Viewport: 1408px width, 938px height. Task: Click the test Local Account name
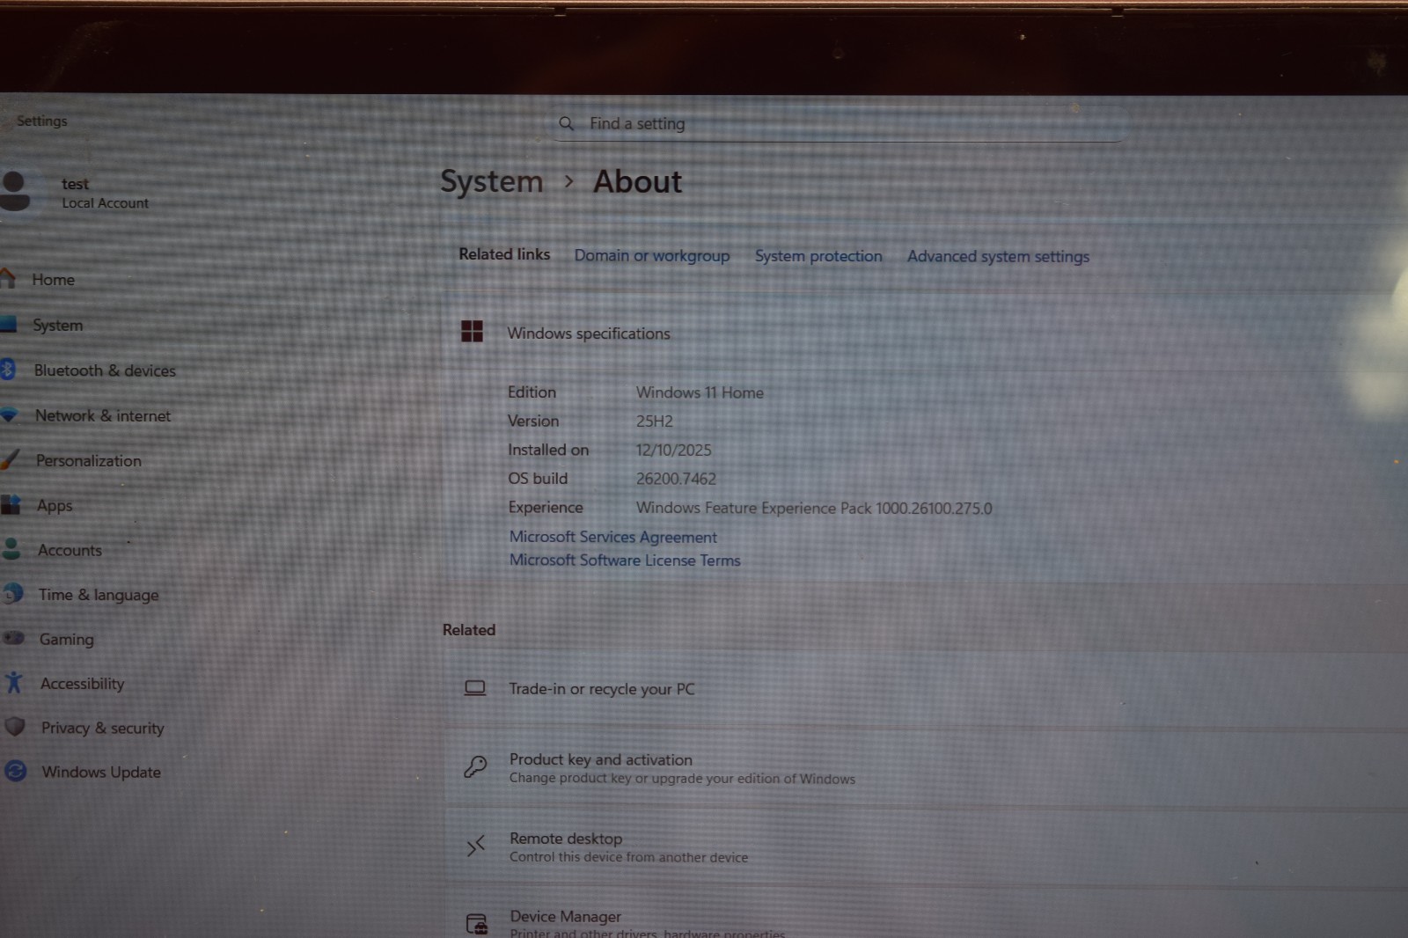105,193
